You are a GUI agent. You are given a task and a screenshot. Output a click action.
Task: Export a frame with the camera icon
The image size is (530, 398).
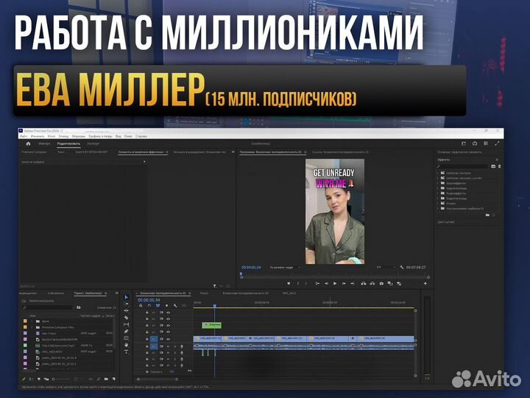pos(381,284)
